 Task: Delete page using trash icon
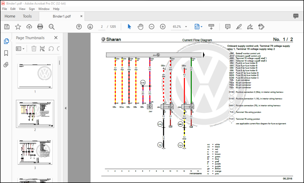pyautogui.click(x=34, y=49)
